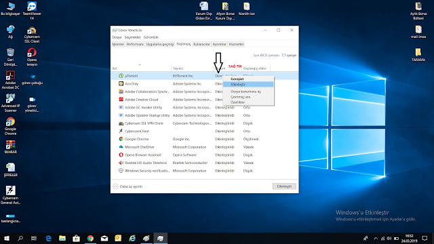
Task: Open the Martin tso desktop file
Action: tap(247, 9)
